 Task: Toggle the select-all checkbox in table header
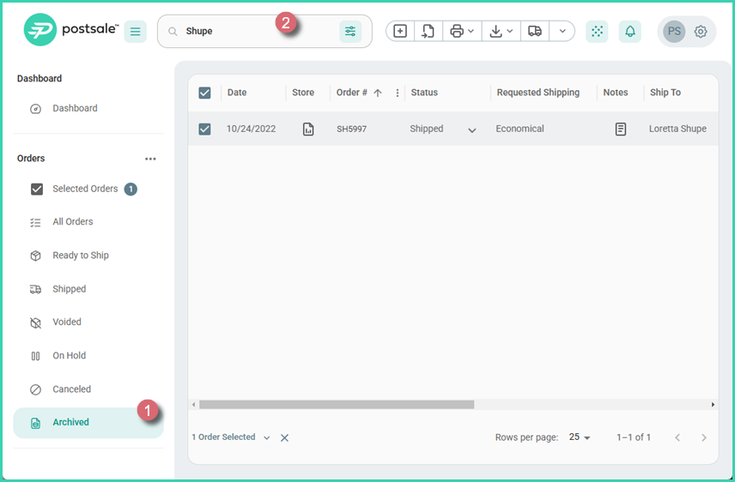tap(204, 93)
